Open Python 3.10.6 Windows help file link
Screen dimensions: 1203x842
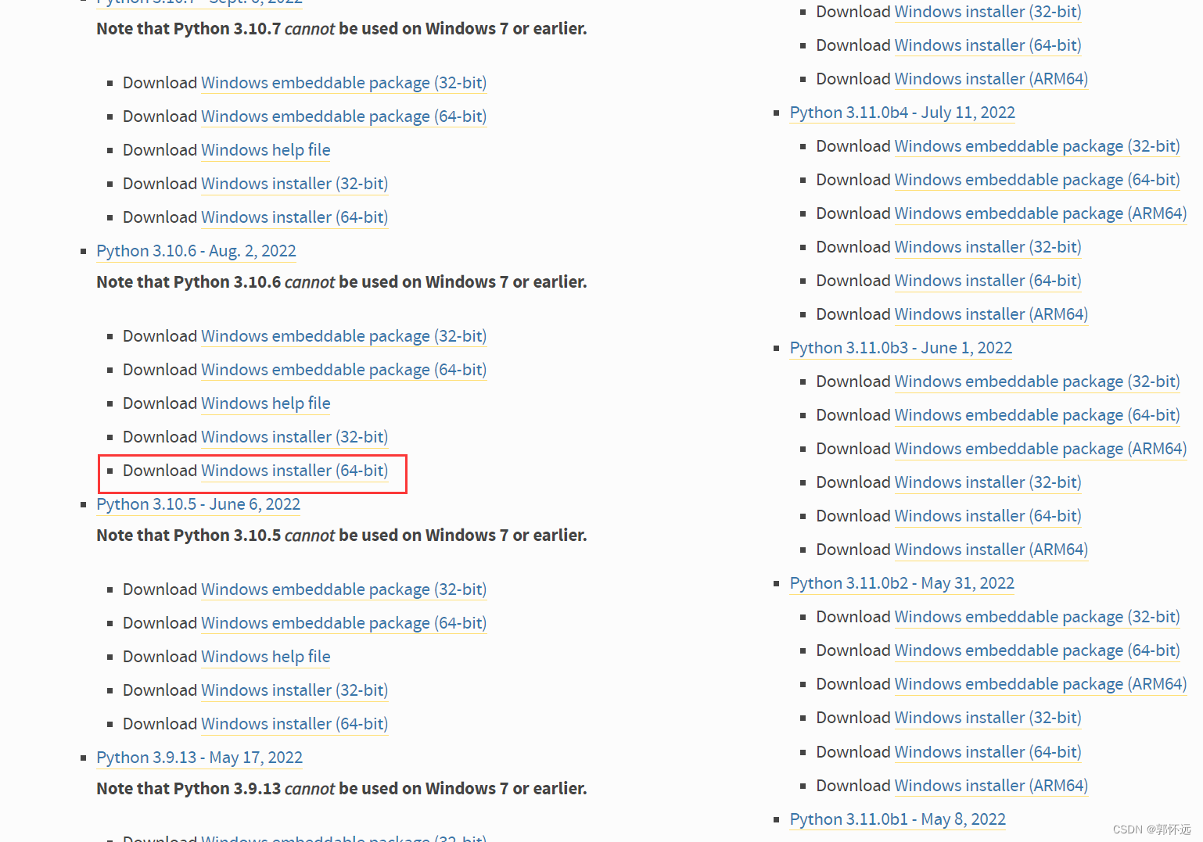tap(266, 403)
